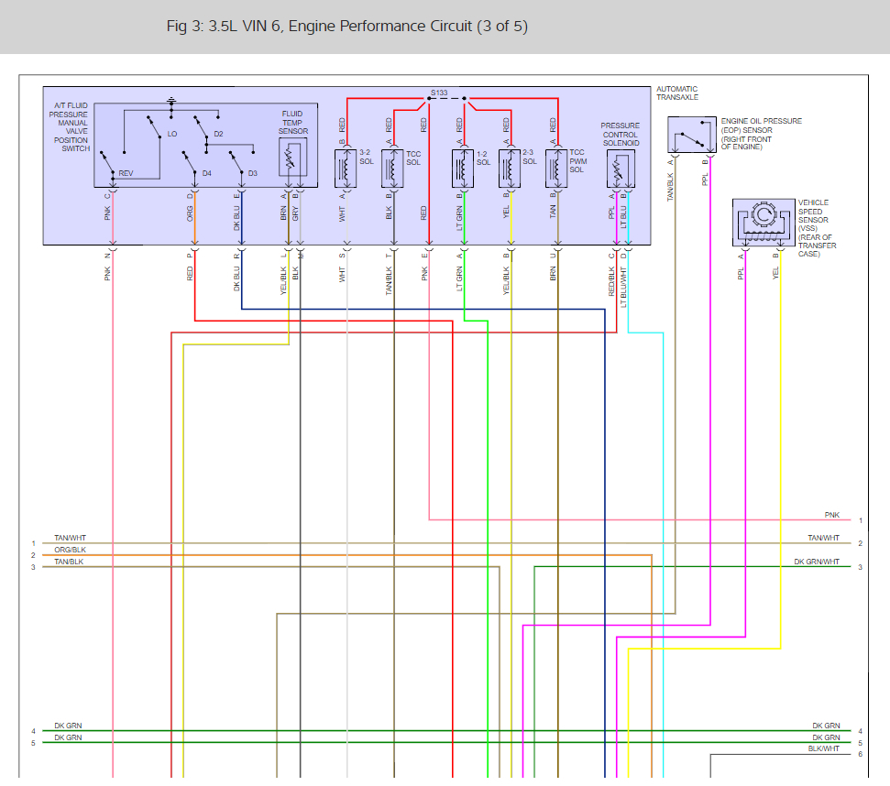Screen dimensions: 890x786
Task: Click the 'LT BLU/WHT' wire label at pin D
Action: (623, 288)
